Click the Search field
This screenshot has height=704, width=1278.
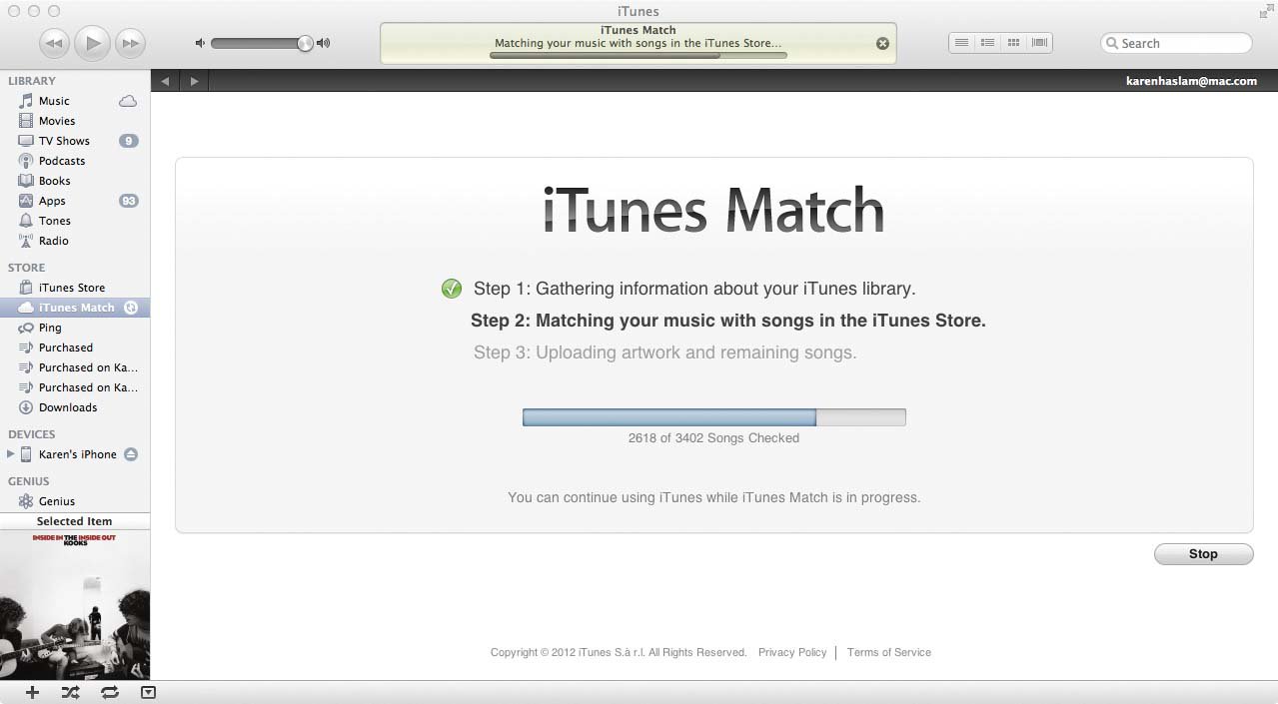tap(1176, 43)
